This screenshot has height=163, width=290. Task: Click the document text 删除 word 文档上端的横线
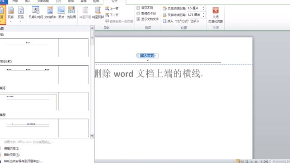click(148, 73)
